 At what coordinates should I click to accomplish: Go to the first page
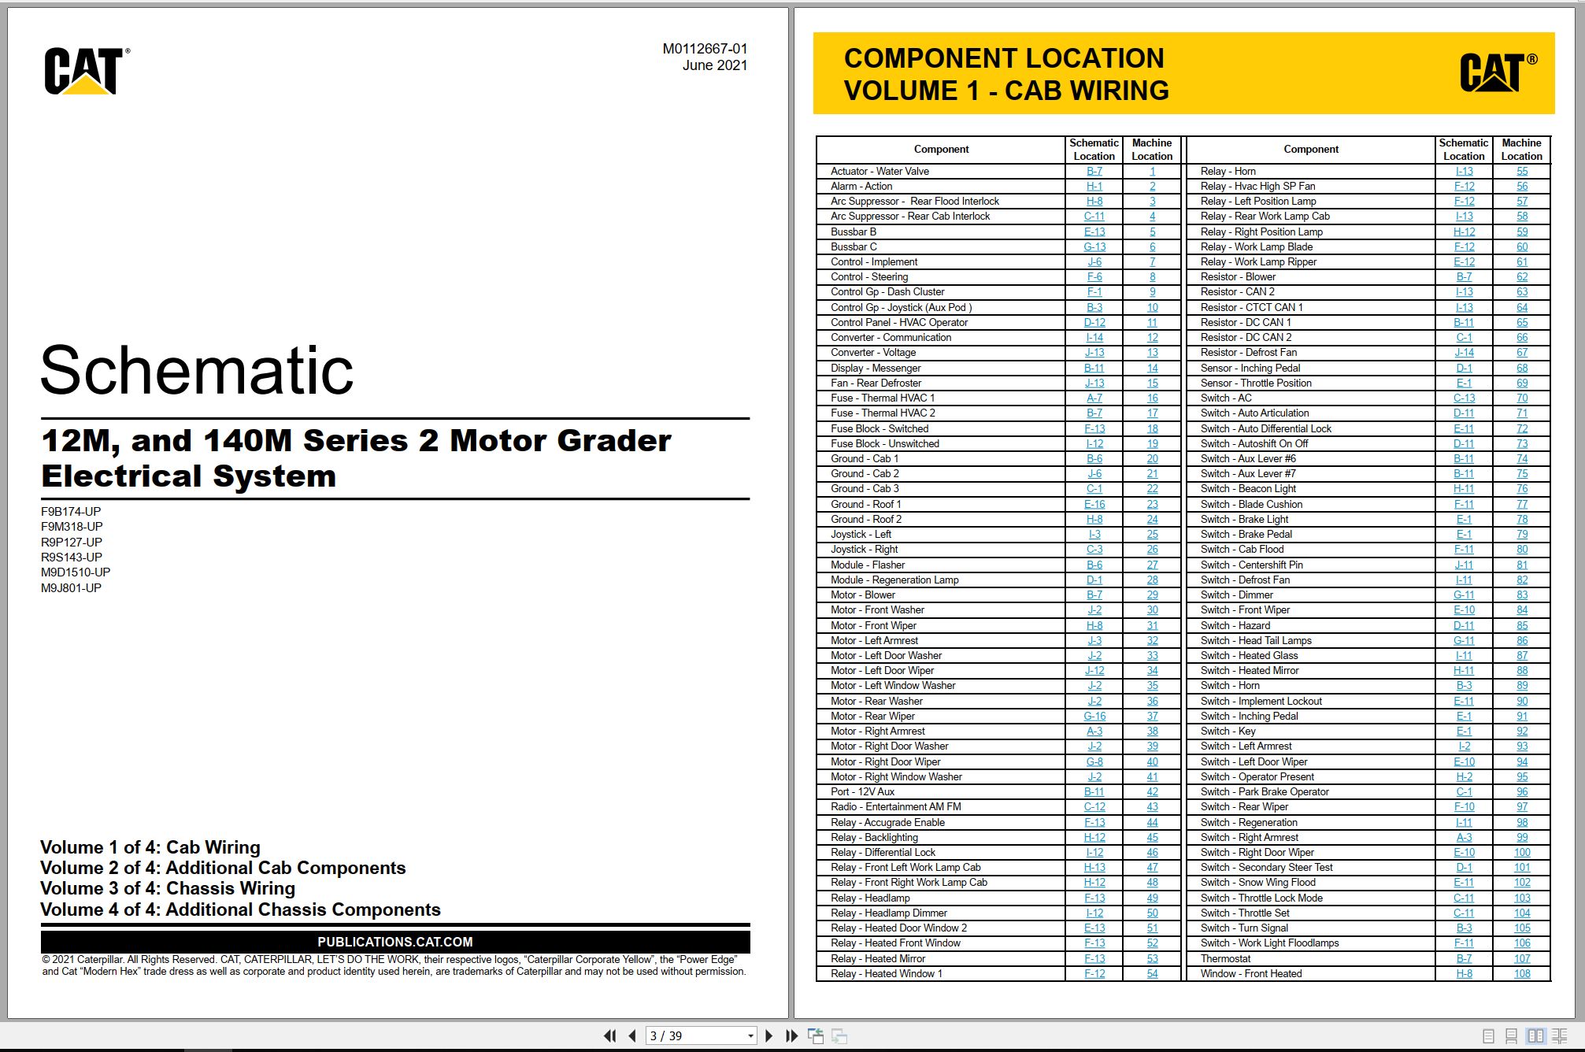coord(609,1035)
